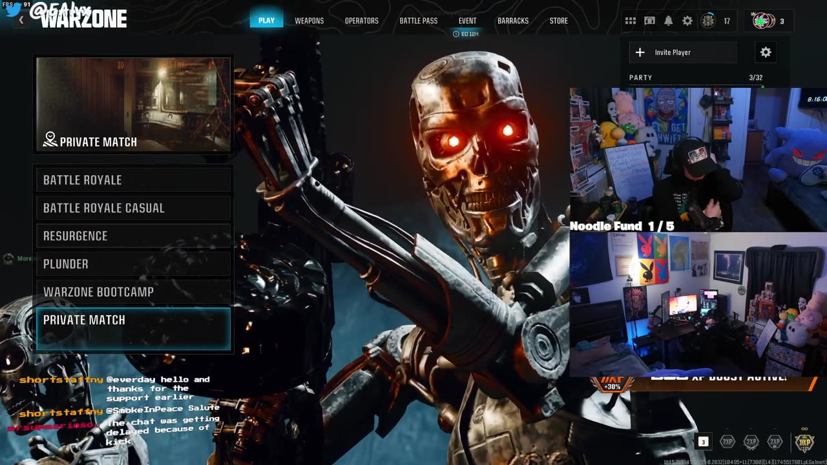This screenshot has width=827, height=465.
Task: Select the Private Match mode button
Action: 134,329
